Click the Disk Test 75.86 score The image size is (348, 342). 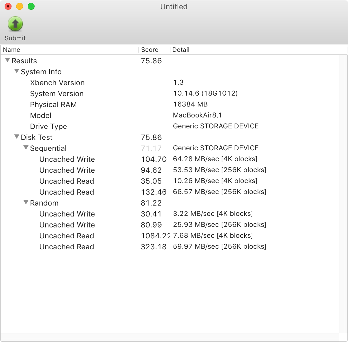pyautogui.click(x=151, y=137)
